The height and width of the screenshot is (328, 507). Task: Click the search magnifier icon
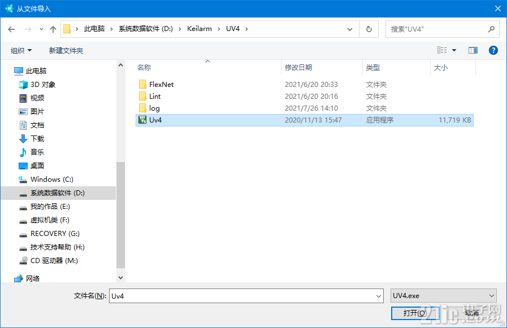pyautogui.click(x=491, y=29)
